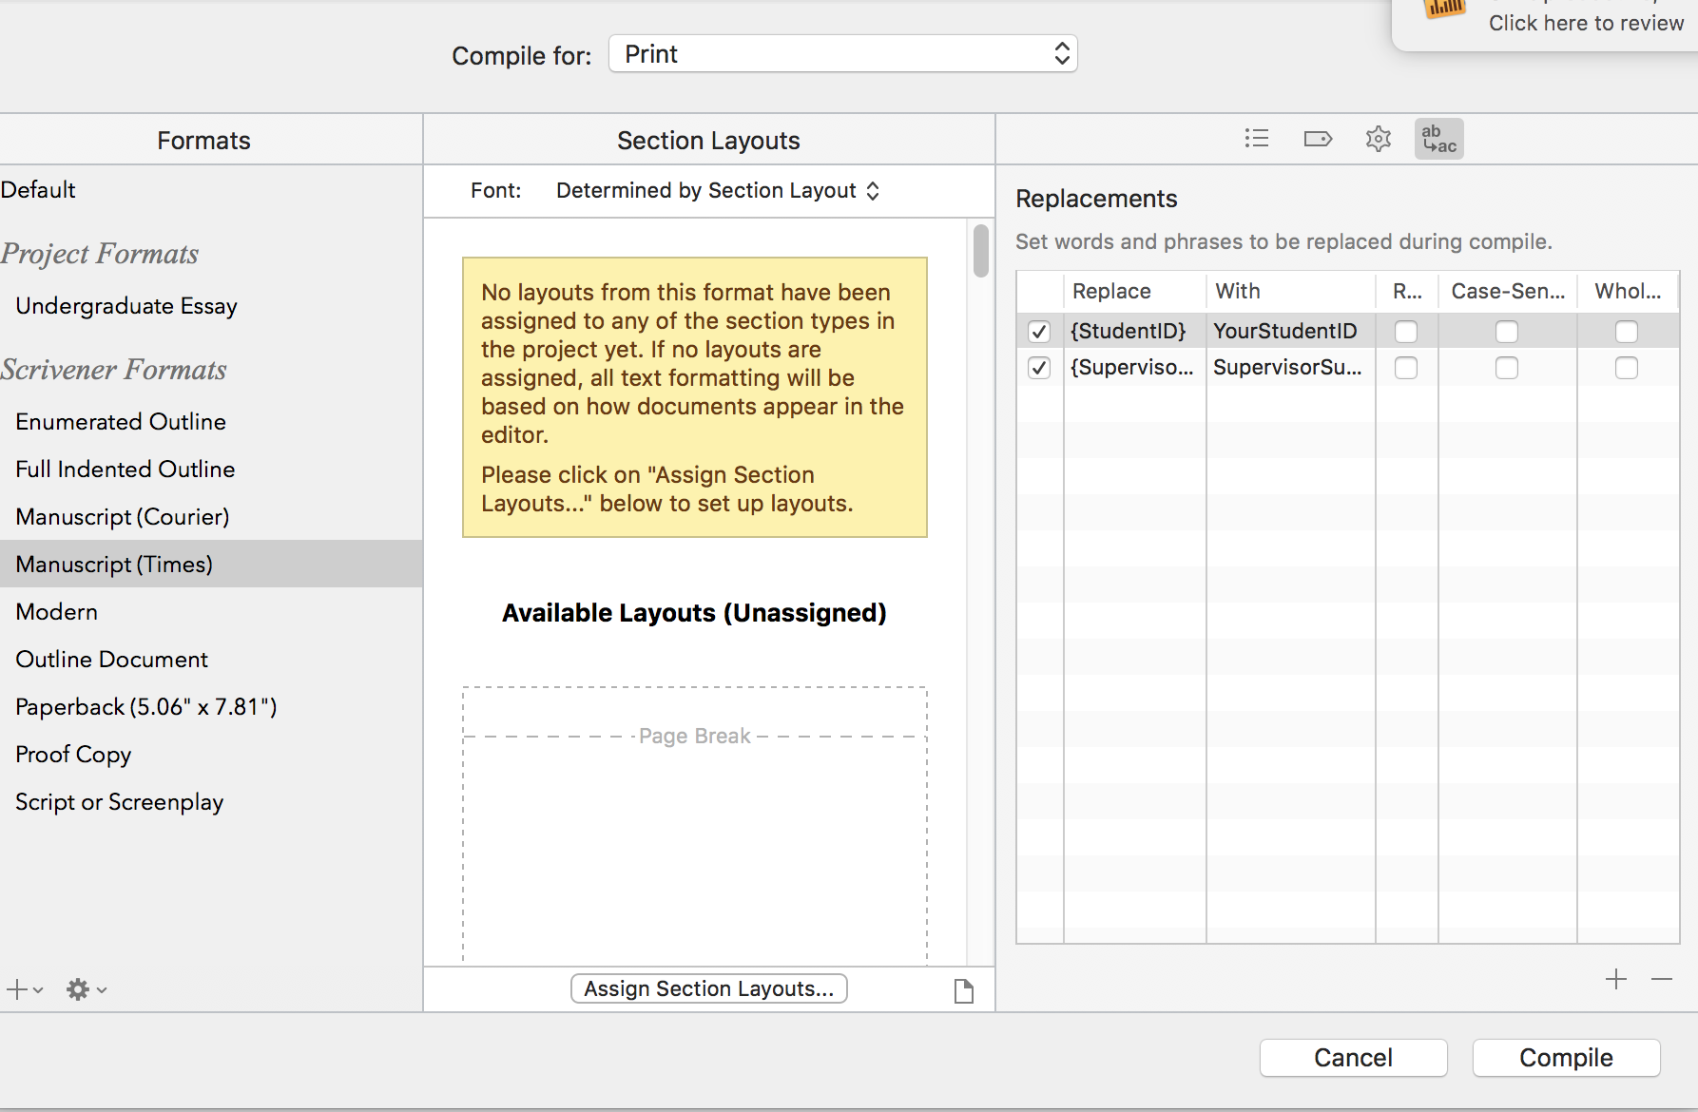The width and height of the screenshot is (1698, 1112).
Task: Click the YourStudentID with cell
Action: (x=1290, y=331)
